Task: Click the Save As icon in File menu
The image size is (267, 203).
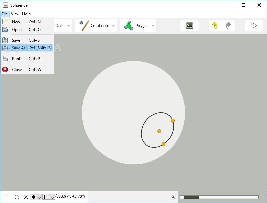Action: click(5, 48)
